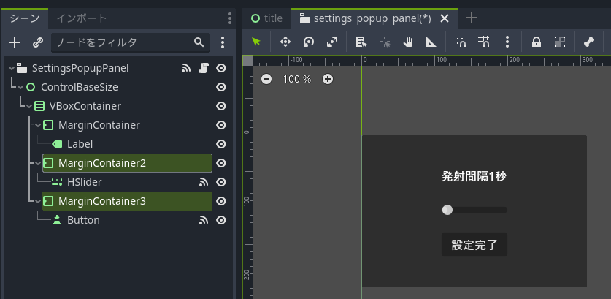Screen dimensions: 611x299
Task: Select the Label tree node
Action: pyautogui.click(x=80, y=144)
